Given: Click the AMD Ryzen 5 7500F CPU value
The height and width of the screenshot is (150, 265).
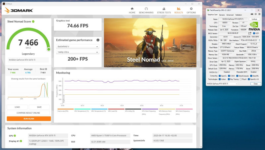Looking at the screenshot, I should pyautogui.click(x=110, y=135).
